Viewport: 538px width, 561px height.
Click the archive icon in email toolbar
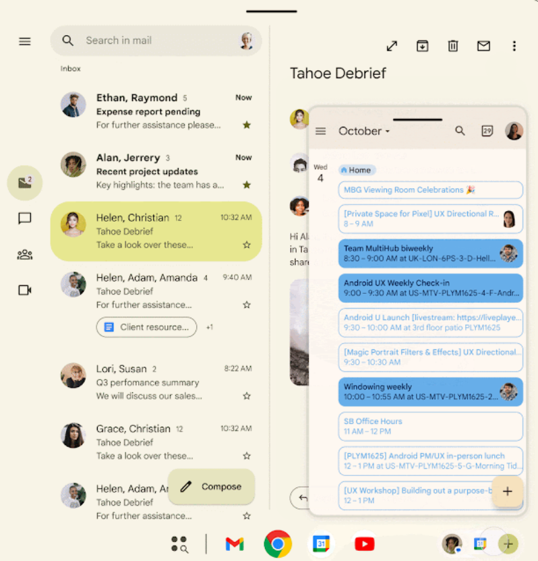pos(422,46)
